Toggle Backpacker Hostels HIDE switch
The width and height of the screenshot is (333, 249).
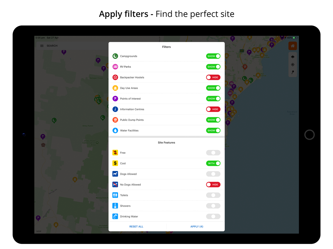[213, 77]
